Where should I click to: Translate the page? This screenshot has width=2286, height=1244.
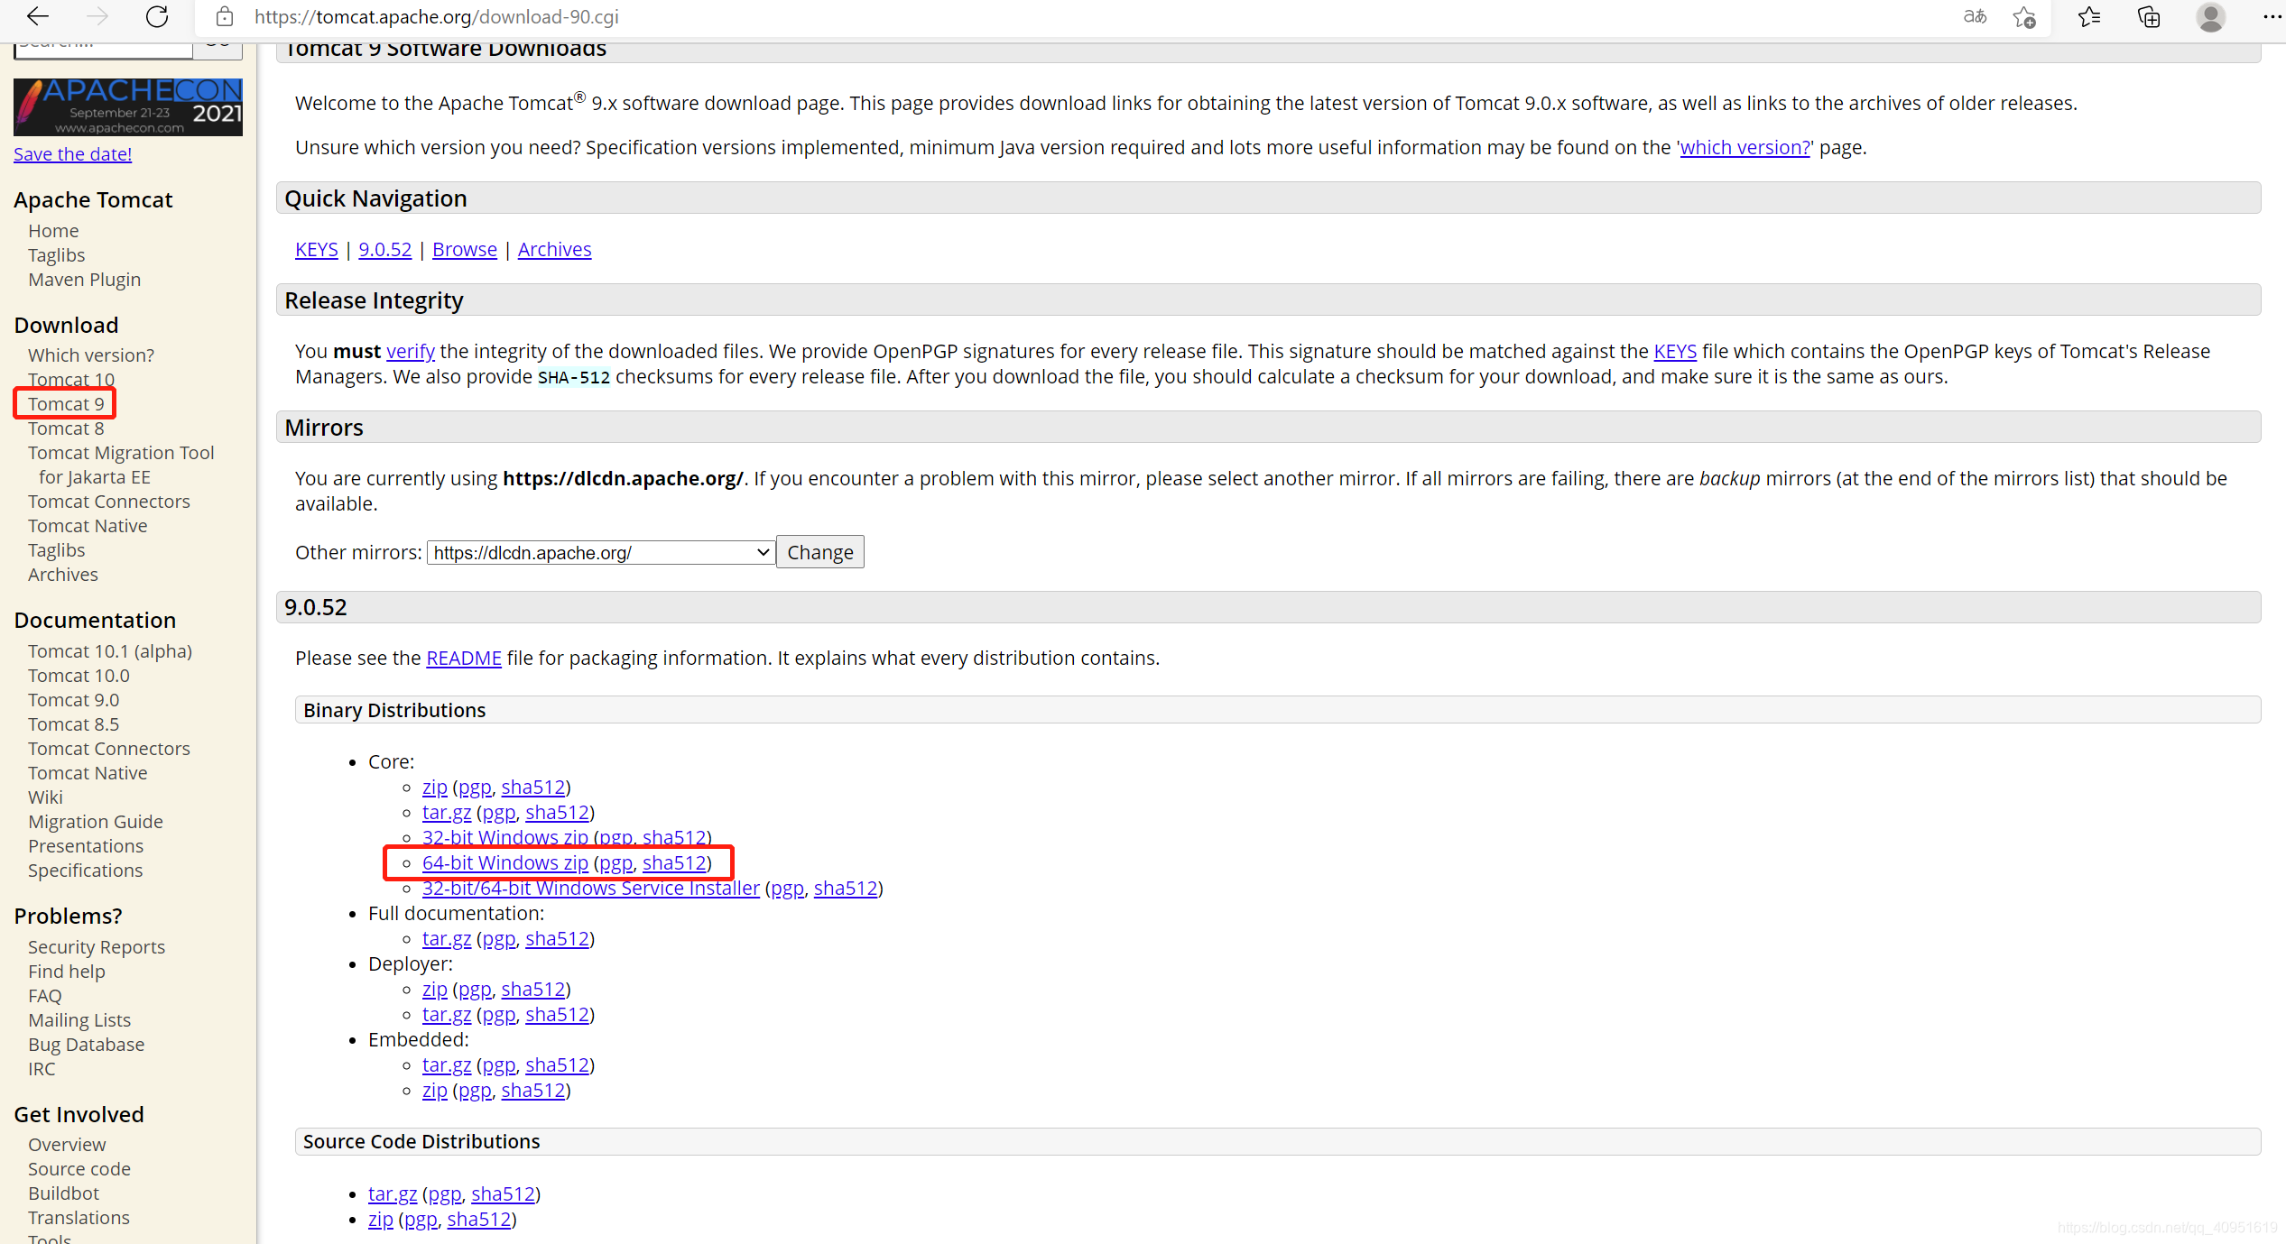click(x=1975, y=17)
